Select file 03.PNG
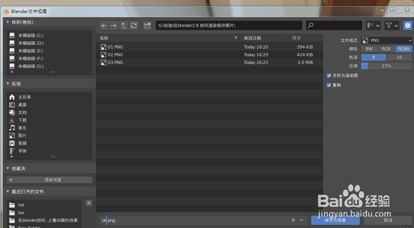 pos(210,62)
